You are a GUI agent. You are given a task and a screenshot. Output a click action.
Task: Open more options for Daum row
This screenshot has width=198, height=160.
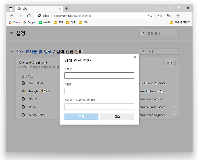tap(174, 107)
